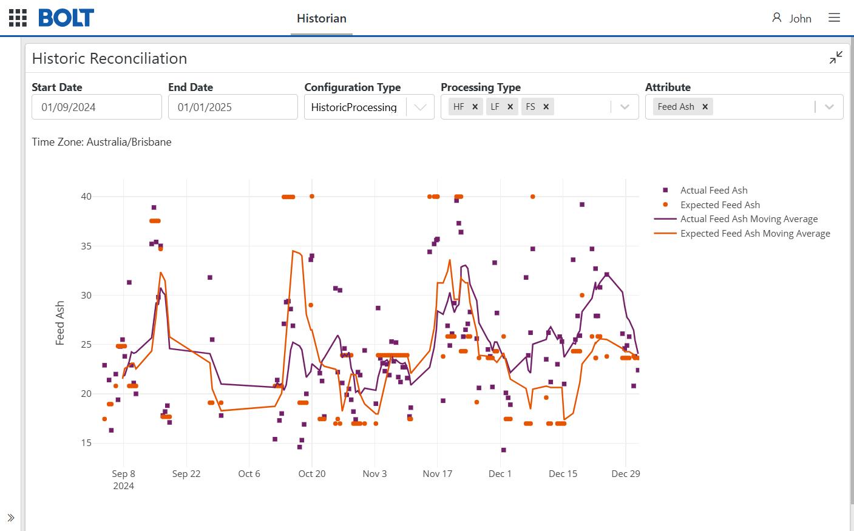
Task: Click the Oct 20 x-axis label
Action: pyautogui.click(x=312, y=474)
